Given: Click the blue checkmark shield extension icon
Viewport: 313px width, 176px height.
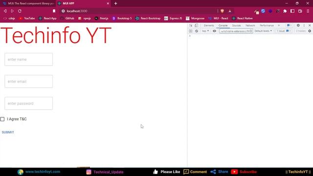Looking at the screenshot, I should click(x=263, y=11).
